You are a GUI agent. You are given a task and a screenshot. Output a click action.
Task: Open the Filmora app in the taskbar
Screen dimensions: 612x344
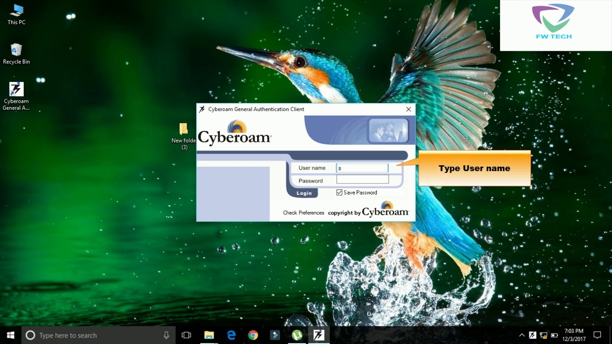click(x=275, y=335)
